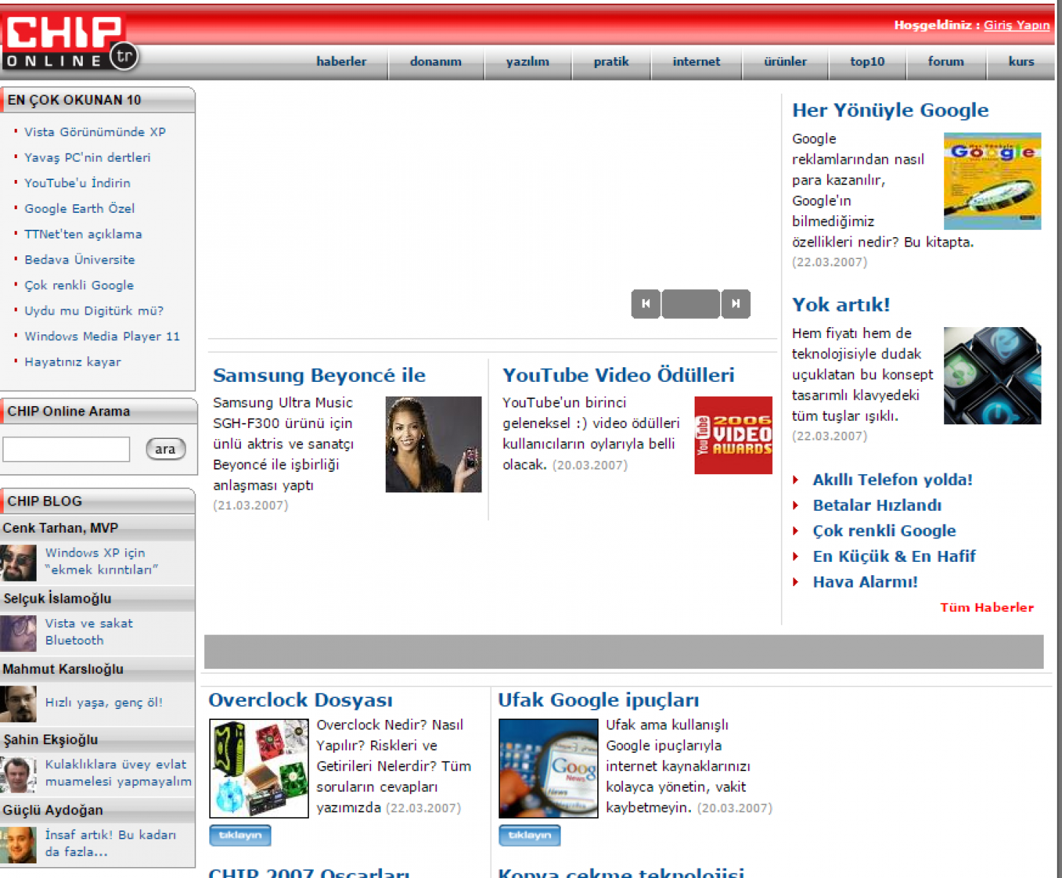Image resolution: width=1062 pixels, height=878 pixels.
Task: Focus the CHIP Online Arama search field
Action: (x=67, y=449)
